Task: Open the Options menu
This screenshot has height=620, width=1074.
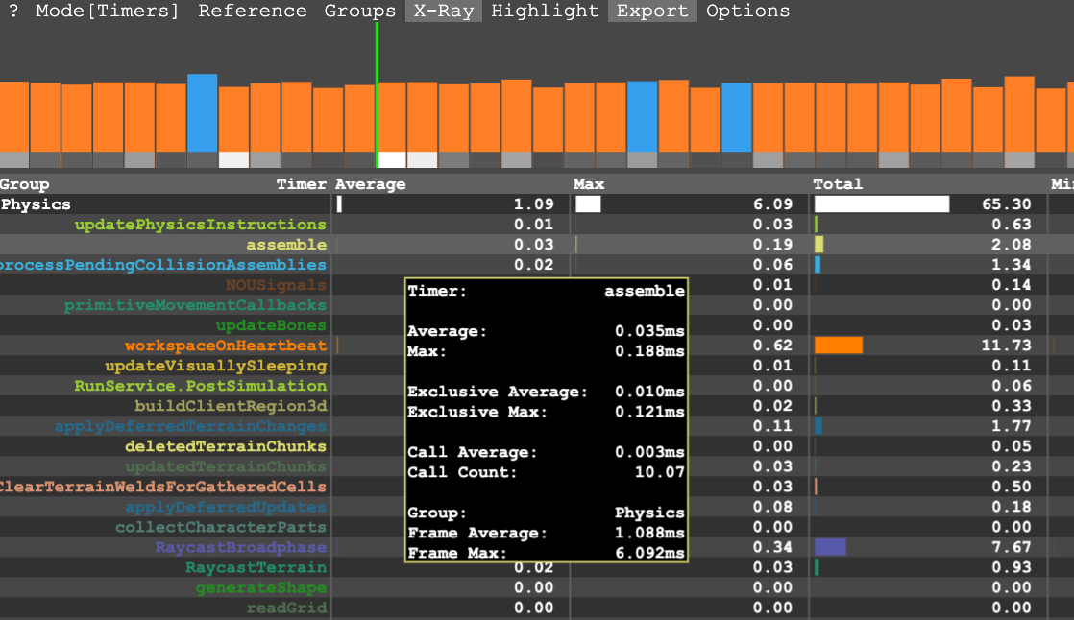Action: coord(747,11)
